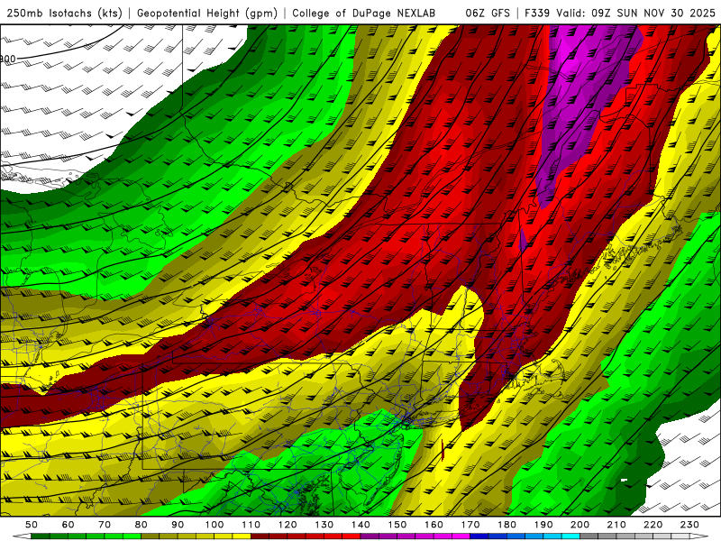Screen dimensions: 721x541
Task: Click the dark purple swatch just after 140
Action: (x=370, y=536)
